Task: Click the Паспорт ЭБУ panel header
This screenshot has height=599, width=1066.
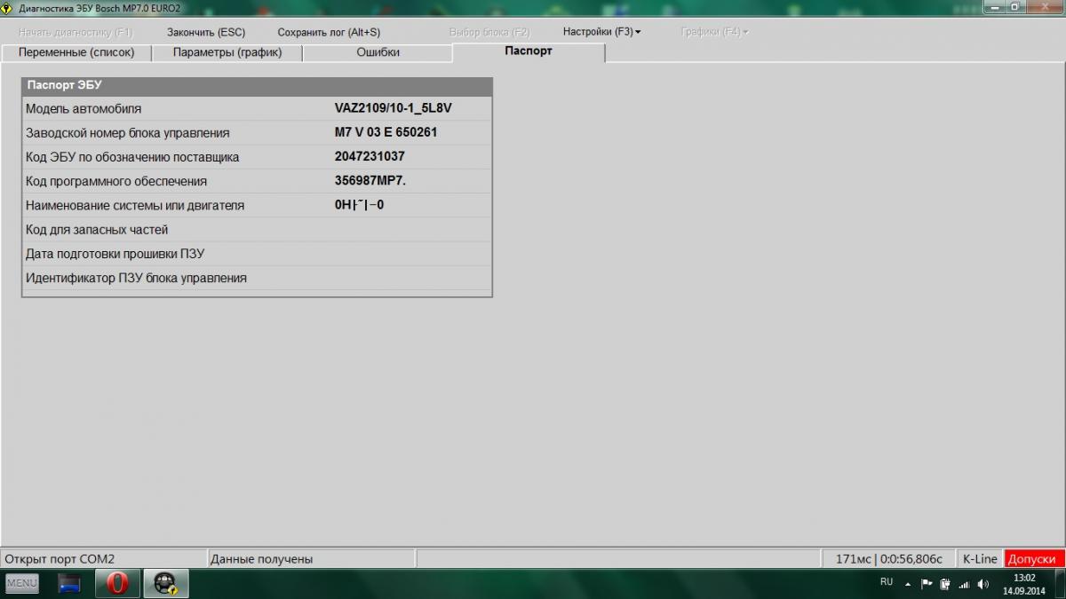Action: click(x=257, y=86)
